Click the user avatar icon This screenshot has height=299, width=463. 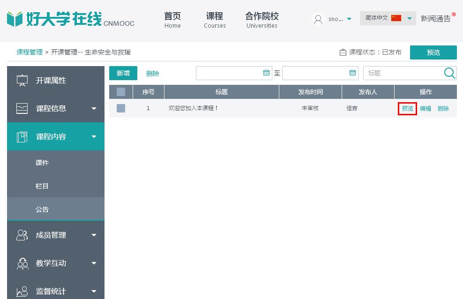tap(319, 19)
